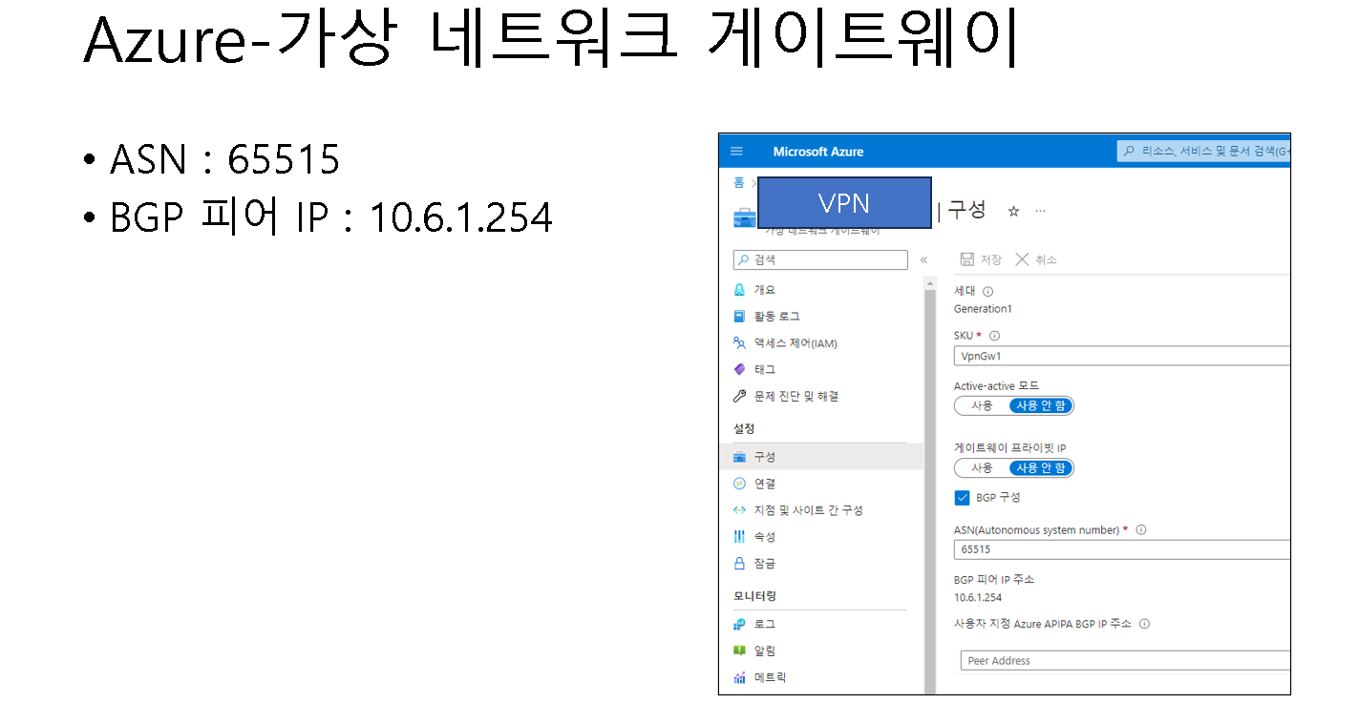Set Active-active 모드 to 사용
Viewport: 1358px width, 702px height.
click(x=982, y=405)
